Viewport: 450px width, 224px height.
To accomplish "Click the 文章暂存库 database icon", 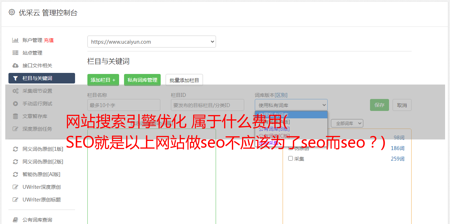I will tap(16, 116).
